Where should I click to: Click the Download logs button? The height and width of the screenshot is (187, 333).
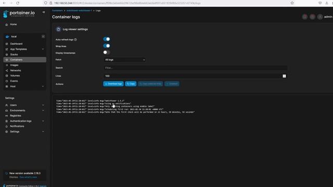[x=113, y=84]
